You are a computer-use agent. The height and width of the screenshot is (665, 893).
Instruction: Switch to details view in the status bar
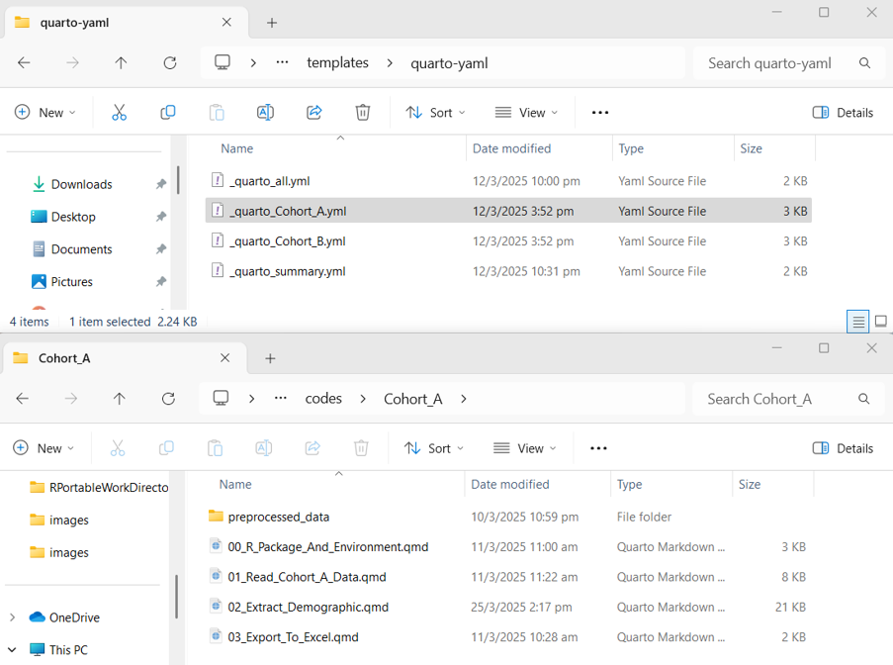tap(857, 321)
